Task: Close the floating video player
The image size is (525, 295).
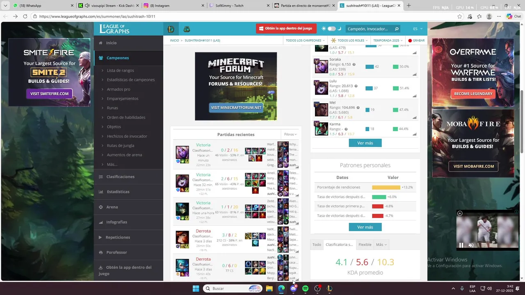Action: pyautogui.click(x=460, y=213)
